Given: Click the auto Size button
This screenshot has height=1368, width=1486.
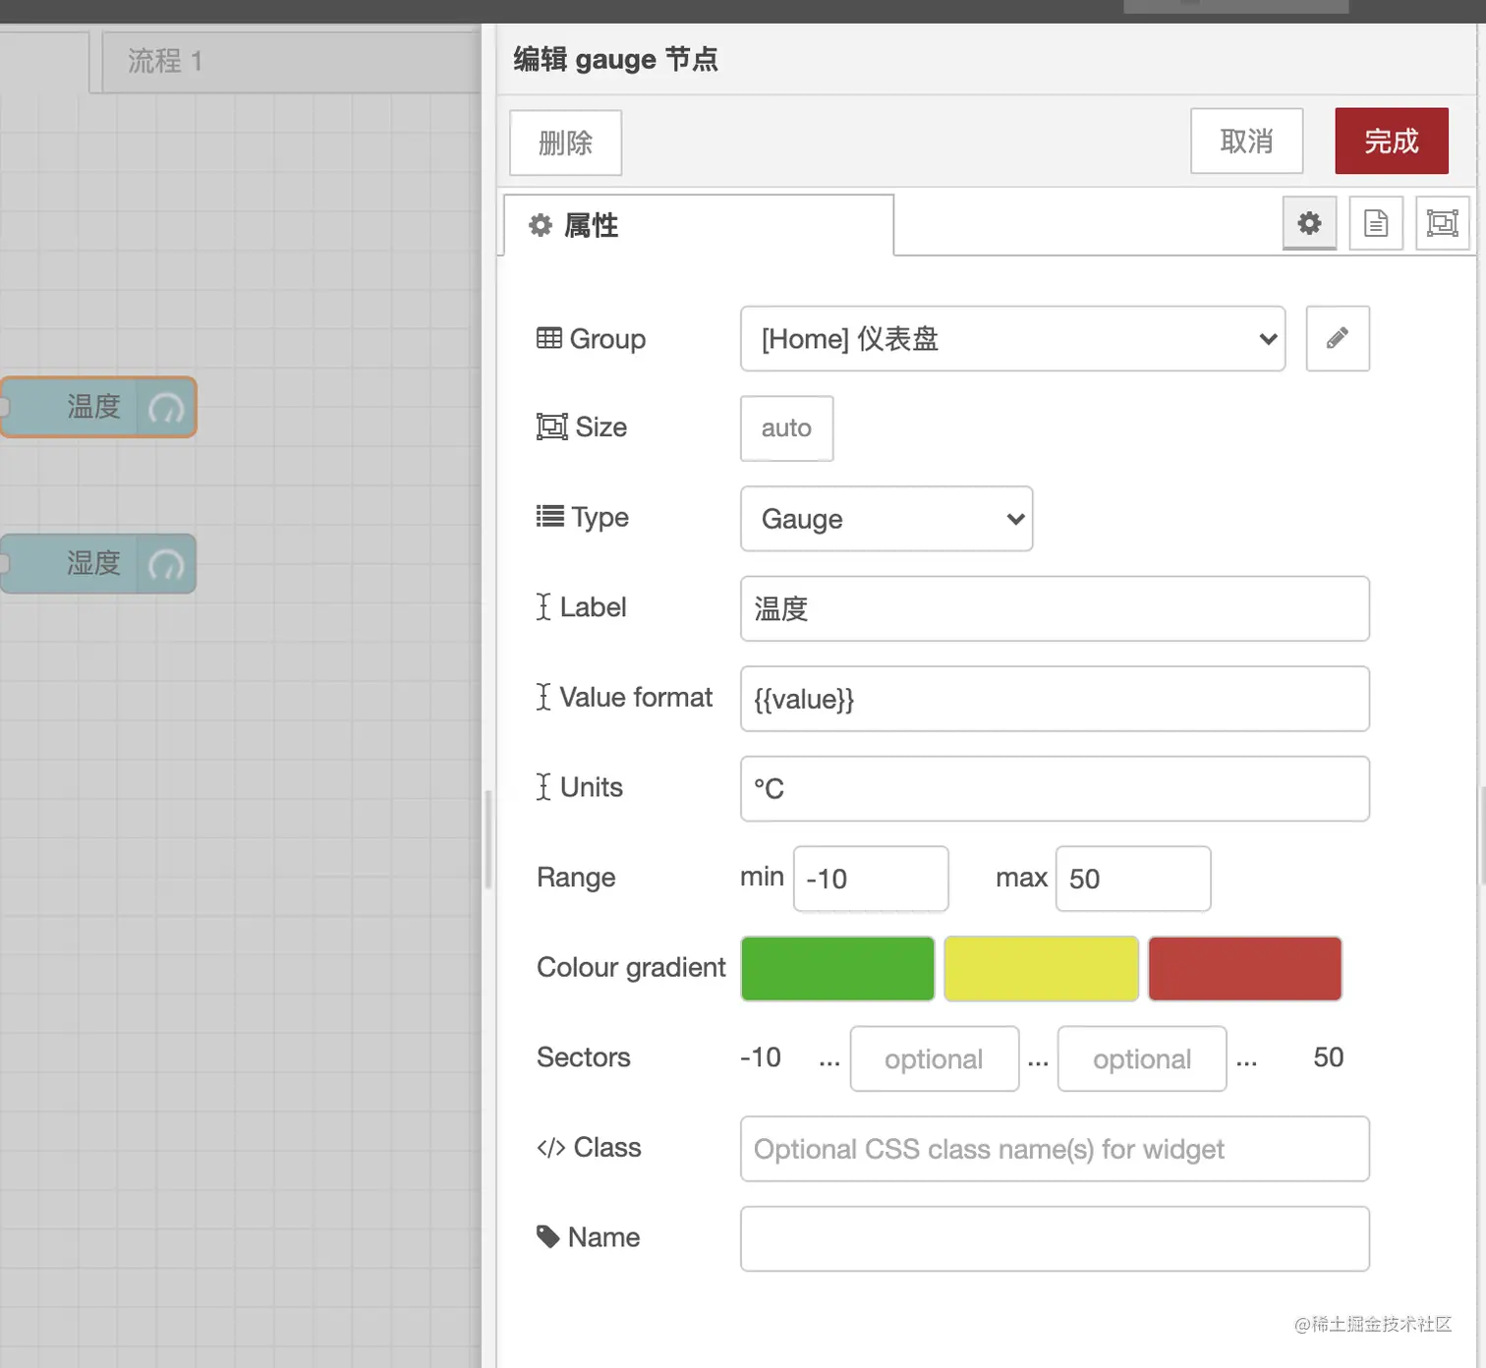Looking at the screenshot, I should point(786,428).
